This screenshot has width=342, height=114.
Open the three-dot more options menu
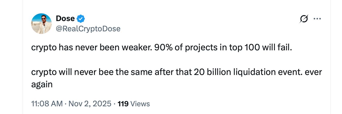point(317,19)
